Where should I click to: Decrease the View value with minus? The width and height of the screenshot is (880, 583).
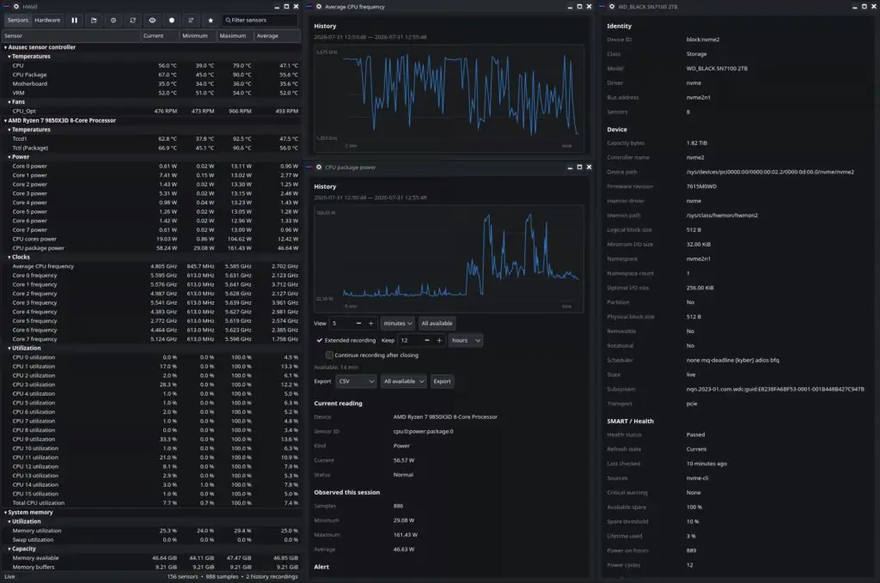[x=358, y=324]
